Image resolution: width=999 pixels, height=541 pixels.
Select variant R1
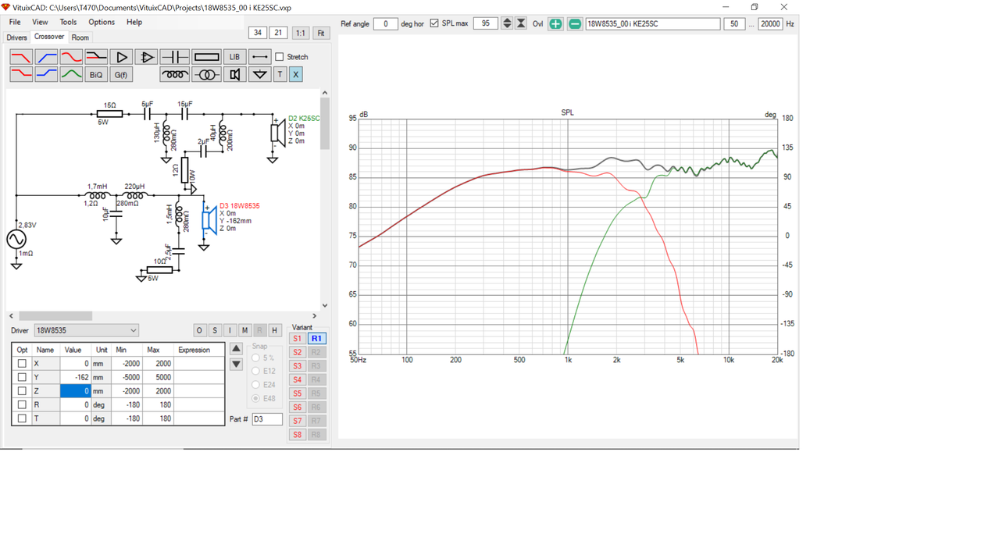316,339
